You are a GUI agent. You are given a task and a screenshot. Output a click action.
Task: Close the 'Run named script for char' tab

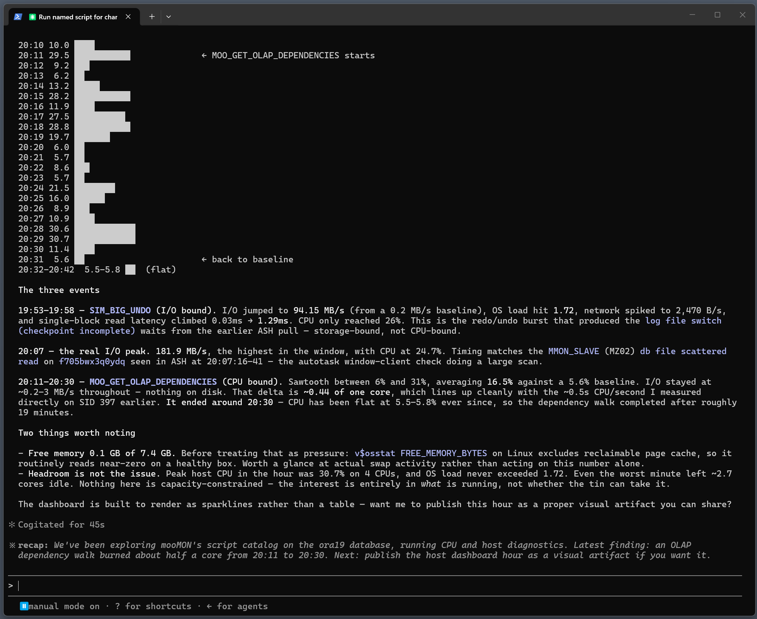tap(128, 17)
